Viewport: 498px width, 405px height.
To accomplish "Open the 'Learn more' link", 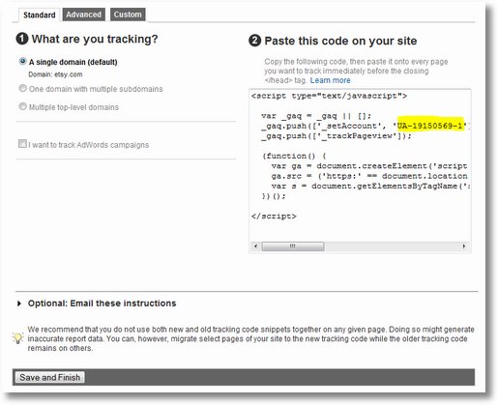I will pyautogui.click(x=330, y=80).
